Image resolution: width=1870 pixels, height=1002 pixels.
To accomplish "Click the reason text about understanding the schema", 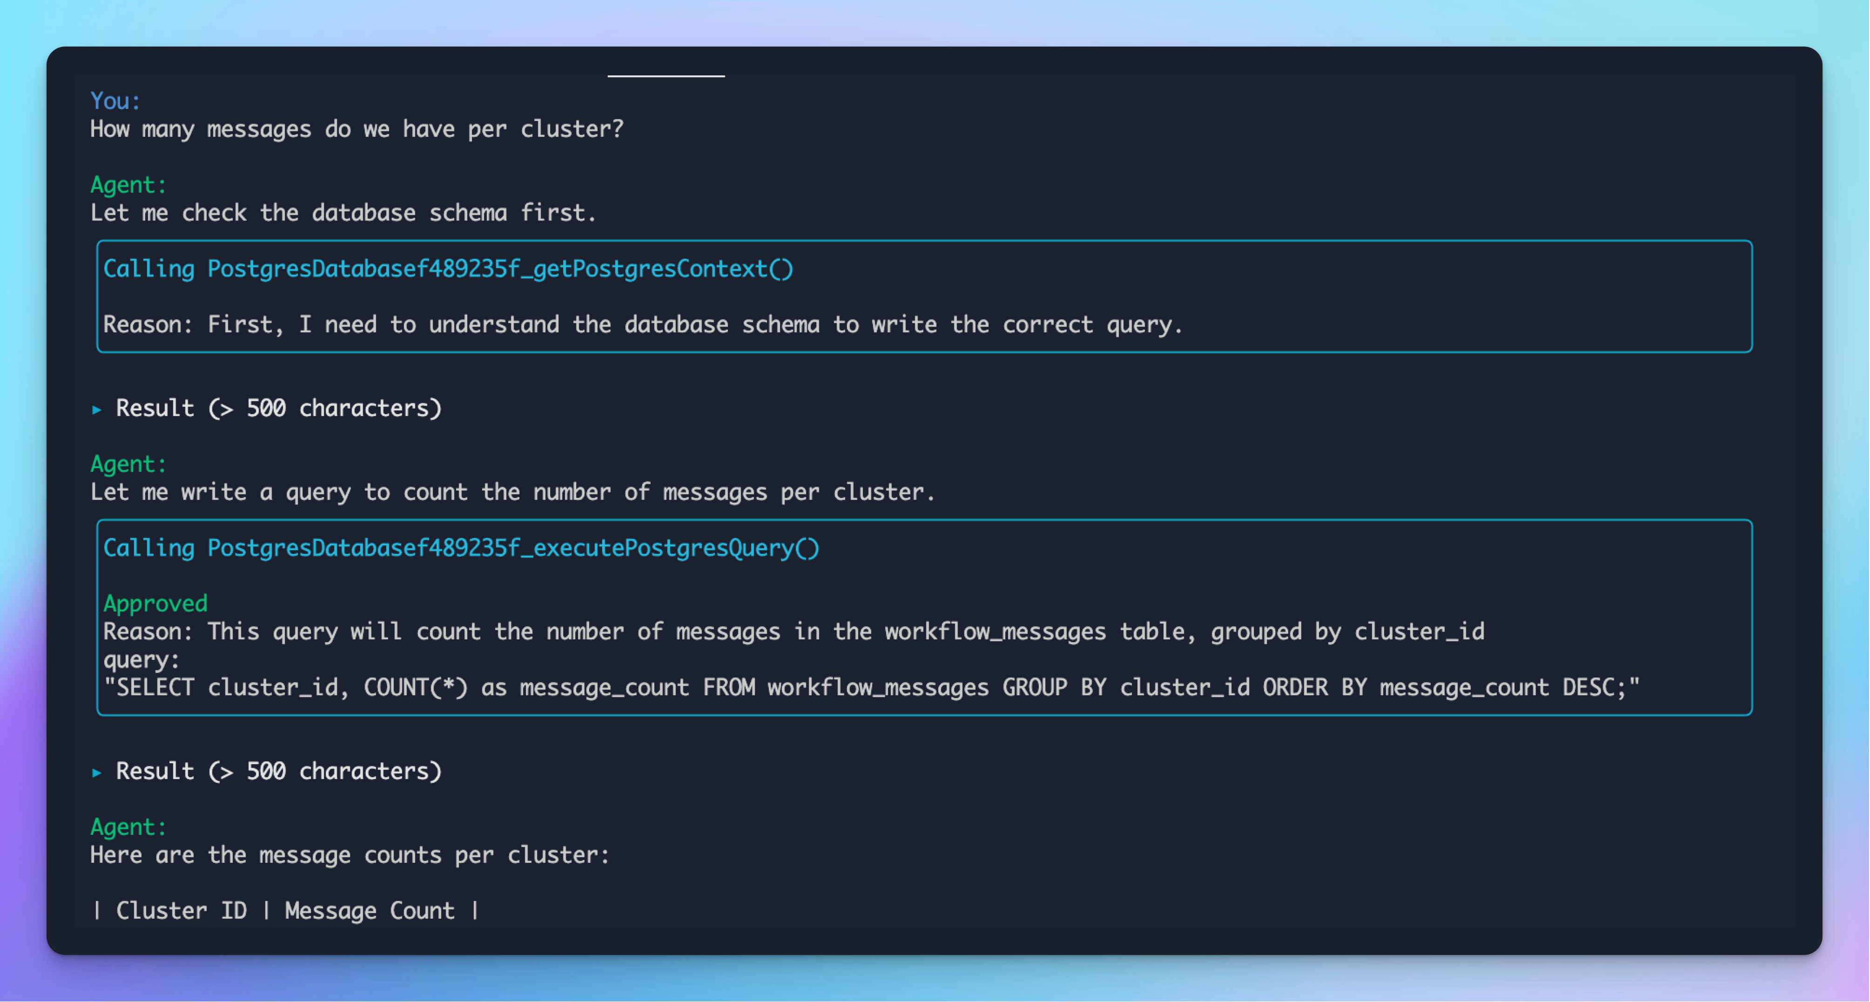I will [x=643, y=325].
